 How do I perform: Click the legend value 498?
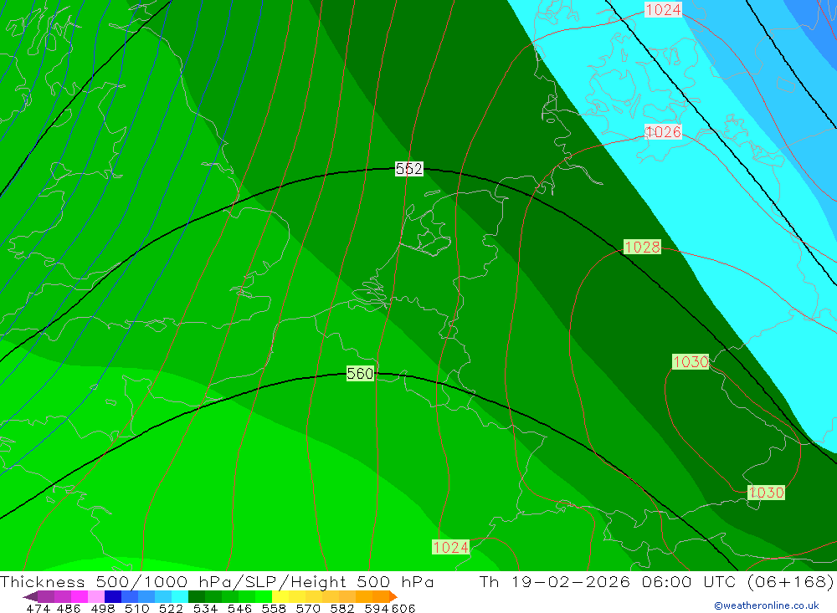102,609
